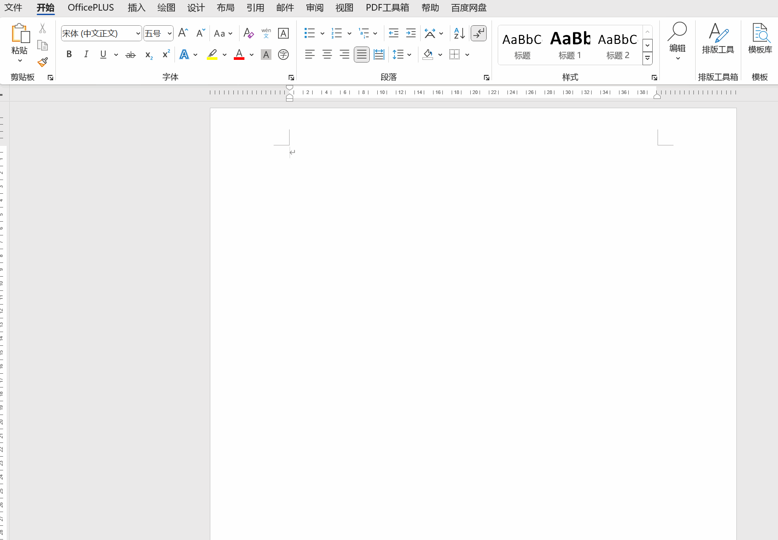Viewport: 778px width, 540px height.
Task: Apply the 标题 1 style
Action: coord(570,45)
